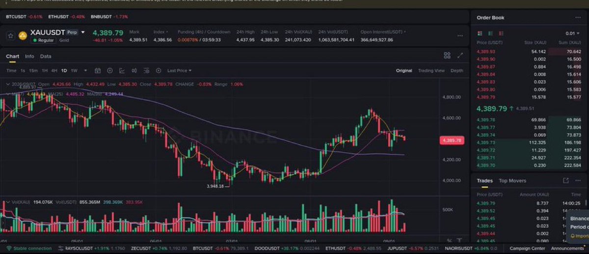Open the Order Book more-options dots
The image size is (589, 254).
point(578,18)
